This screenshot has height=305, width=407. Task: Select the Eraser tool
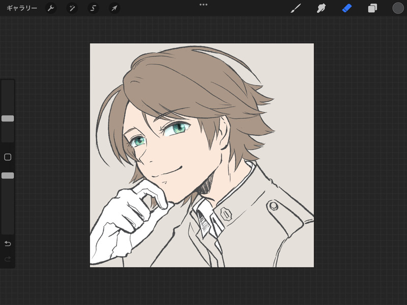click(x=347, y=8)
